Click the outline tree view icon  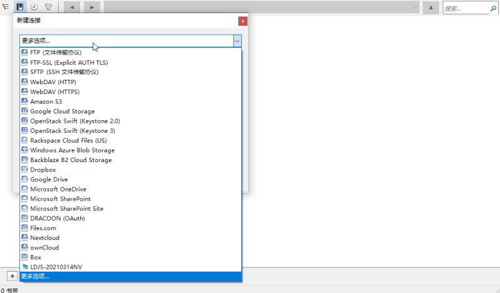6,7
